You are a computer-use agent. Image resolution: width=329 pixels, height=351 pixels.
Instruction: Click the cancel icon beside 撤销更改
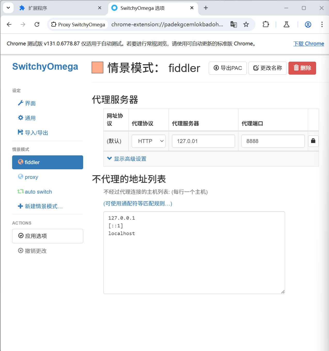(21, 251)
